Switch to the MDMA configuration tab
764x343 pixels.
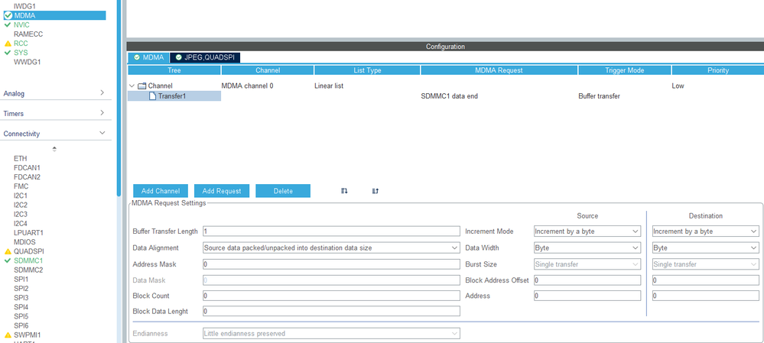[148, 57]
